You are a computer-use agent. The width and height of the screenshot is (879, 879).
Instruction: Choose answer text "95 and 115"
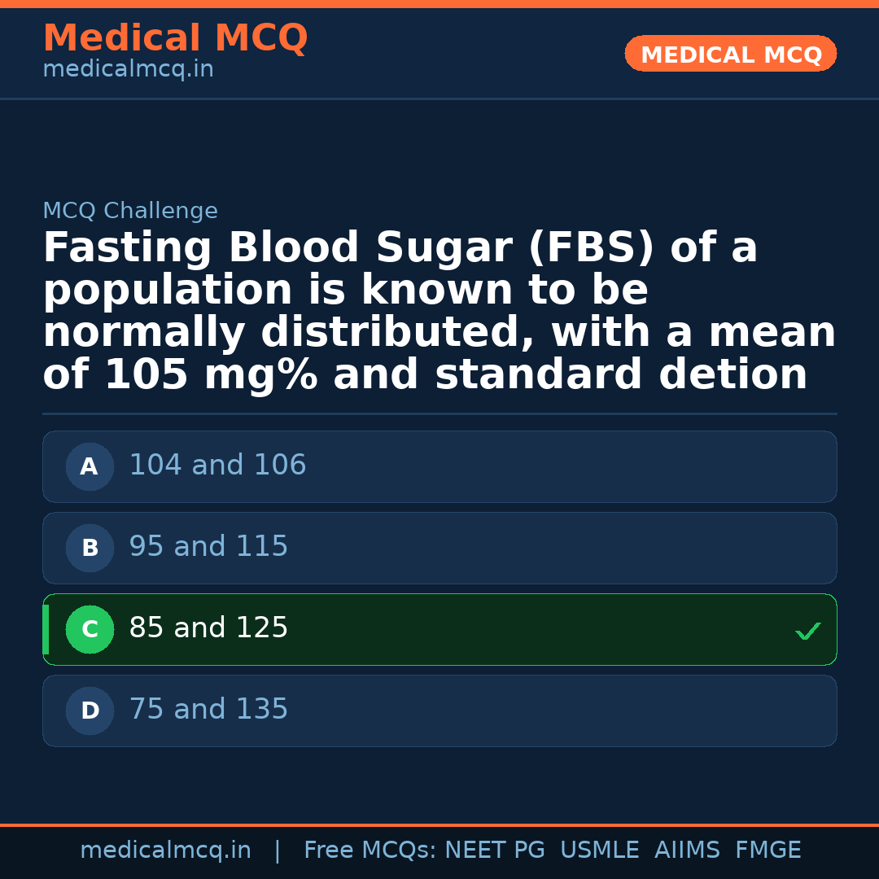(x=208, y=547)
